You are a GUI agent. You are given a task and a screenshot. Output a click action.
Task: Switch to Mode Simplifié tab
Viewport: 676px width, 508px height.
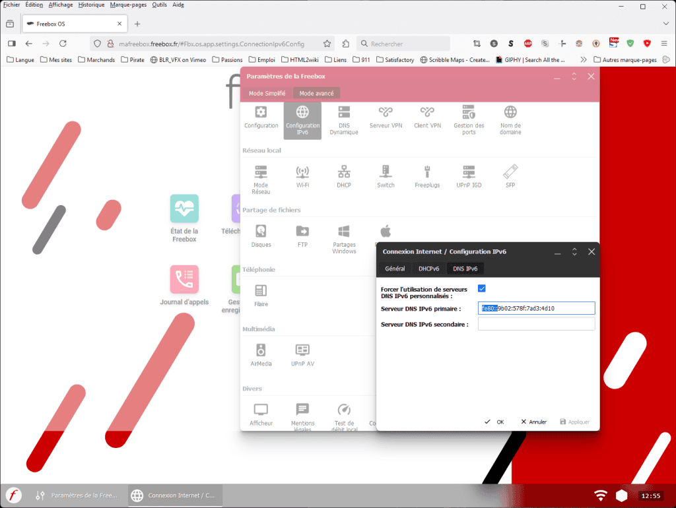(x=267, y=93)
